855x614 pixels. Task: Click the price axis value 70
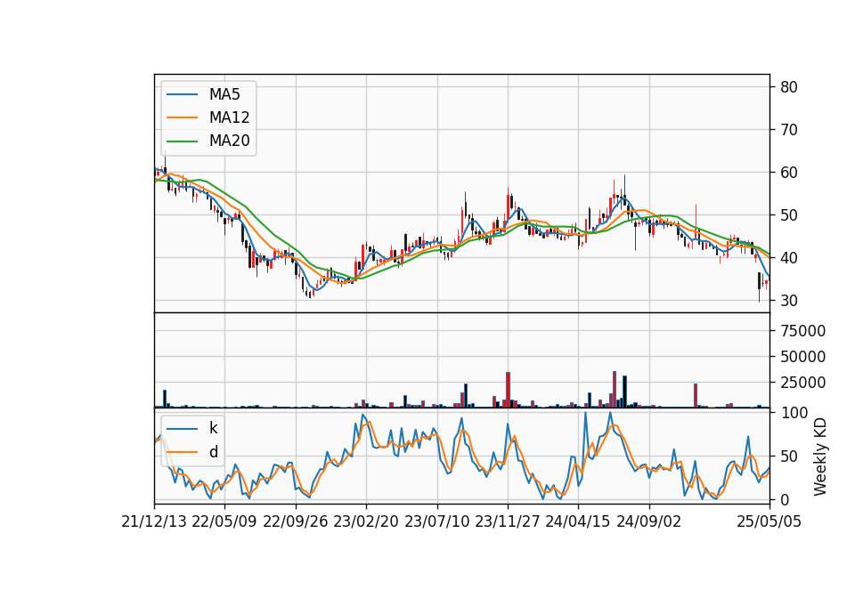click(x=788, y=130)
